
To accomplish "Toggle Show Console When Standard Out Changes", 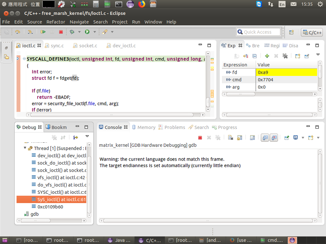I will 265,137.
